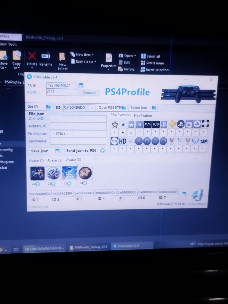Click the AvatarUrl input field
228x304 pixels.
pos(78,126)
